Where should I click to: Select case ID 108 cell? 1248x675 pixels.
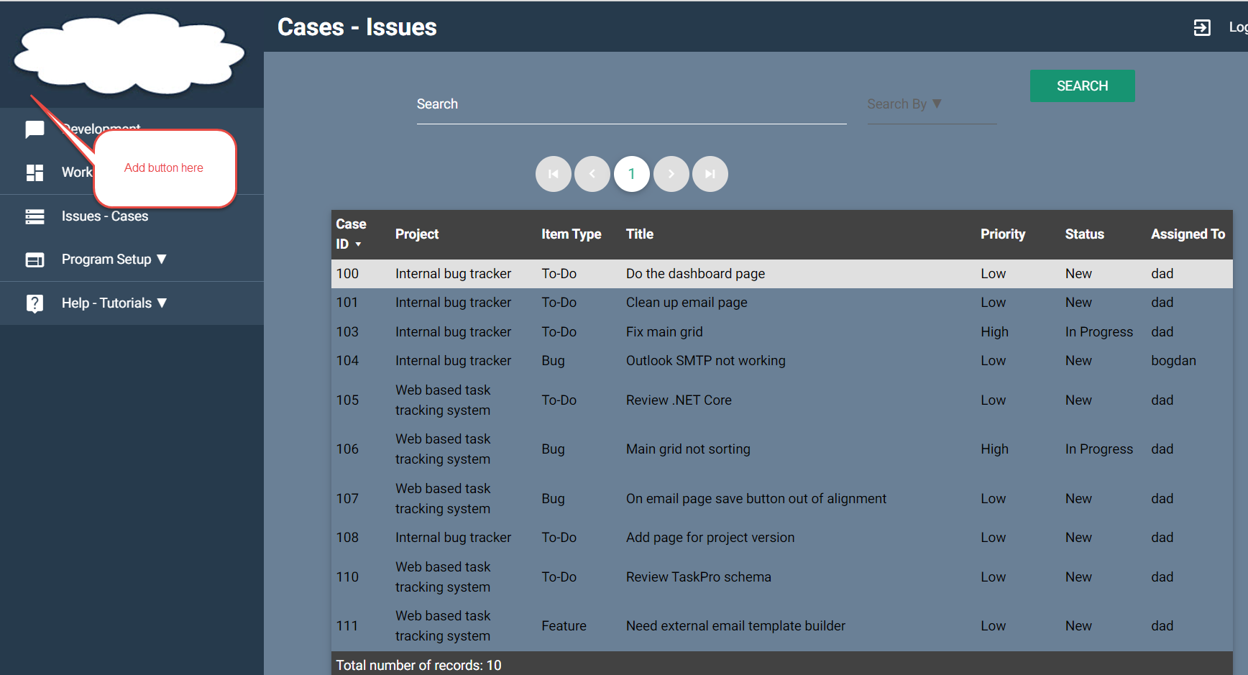point(347,538)
